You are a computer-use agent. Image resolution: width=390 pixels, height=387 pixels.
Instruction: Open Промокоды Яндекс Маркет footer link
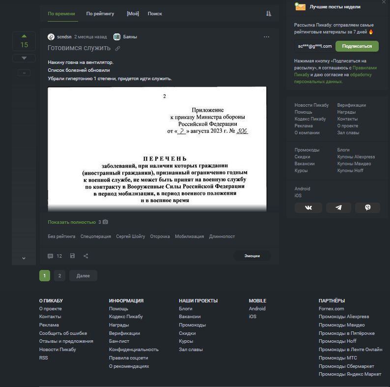(x=350, y=374)
